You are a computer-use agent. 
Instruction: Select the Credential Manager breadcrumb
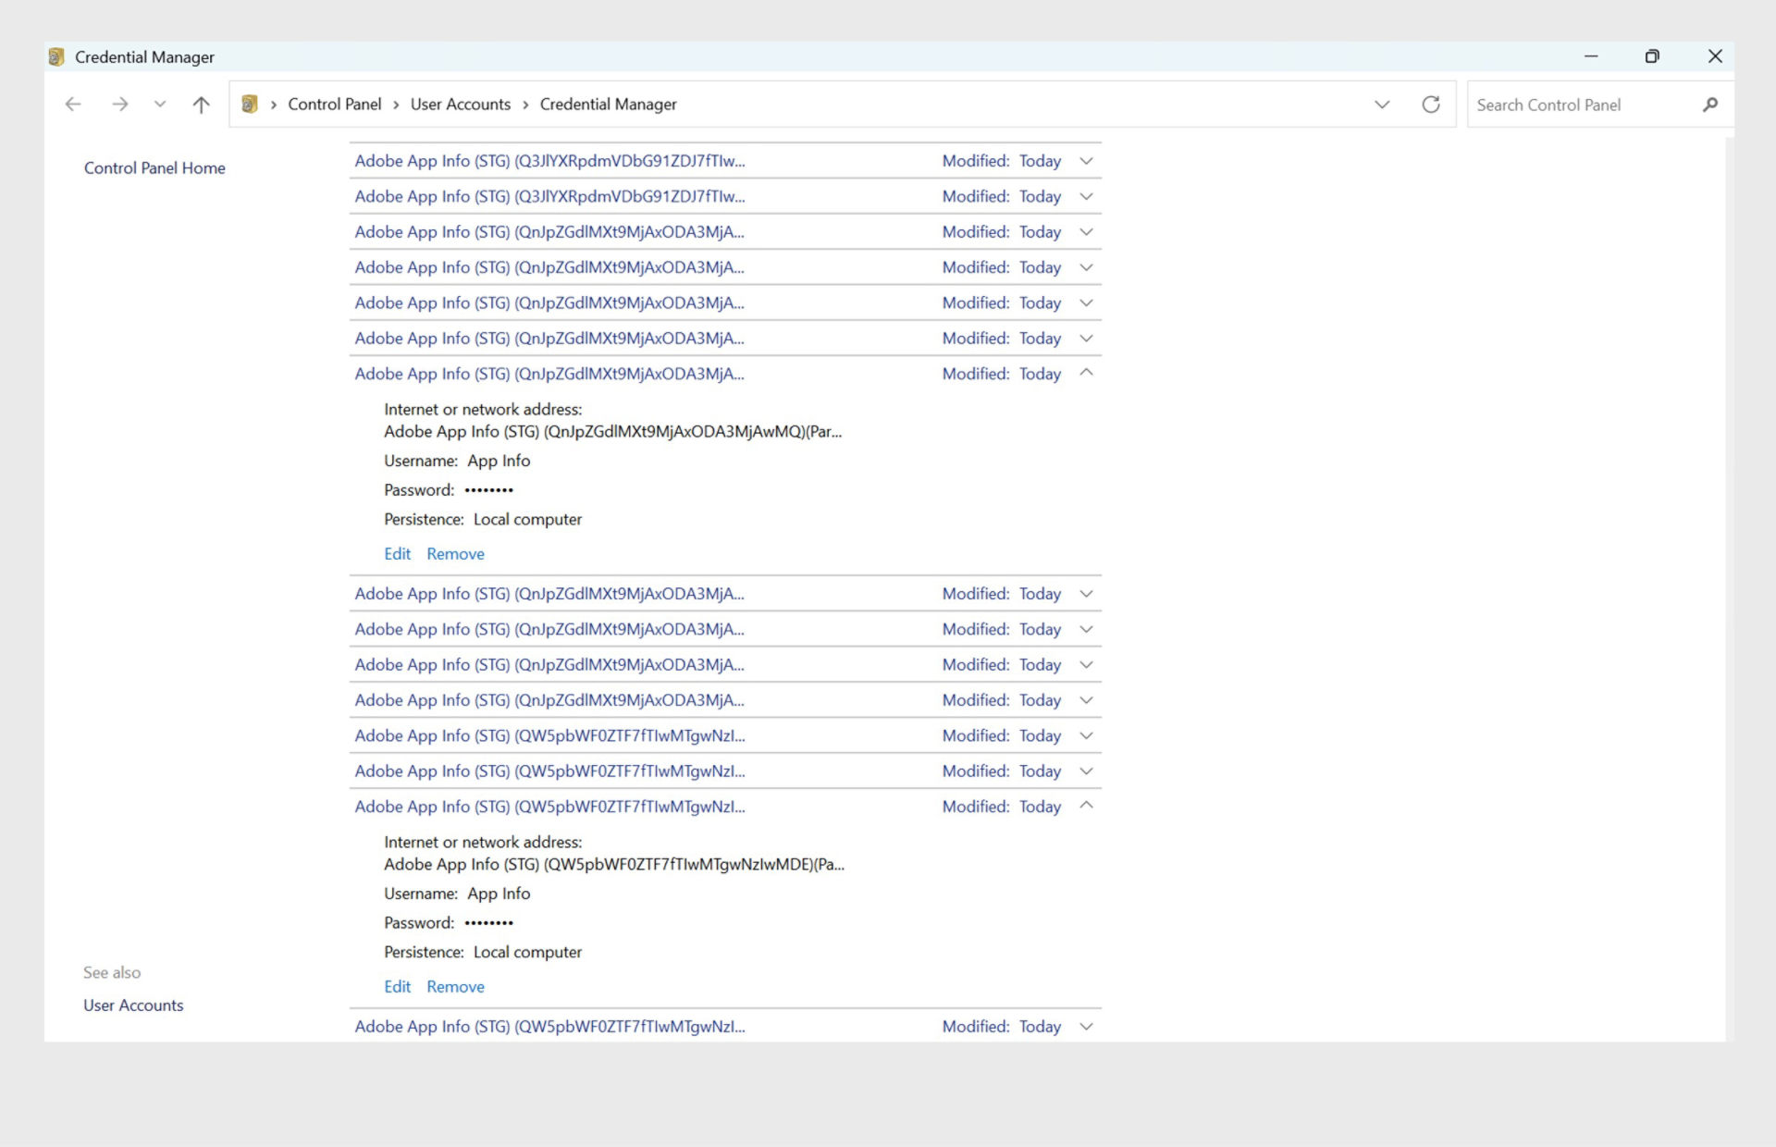(x=609, y=105)
